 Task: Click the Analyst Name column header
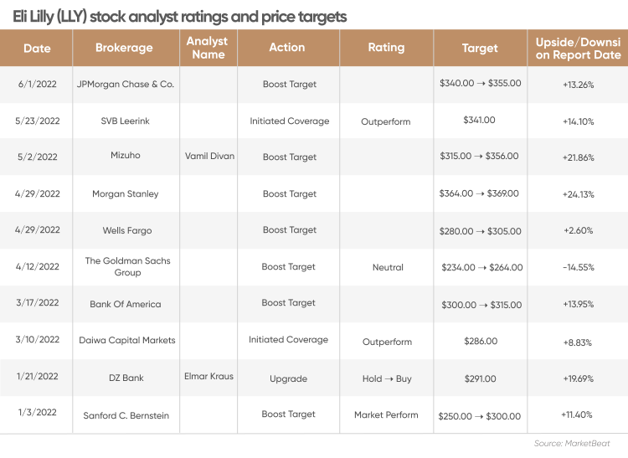[208, 48]
